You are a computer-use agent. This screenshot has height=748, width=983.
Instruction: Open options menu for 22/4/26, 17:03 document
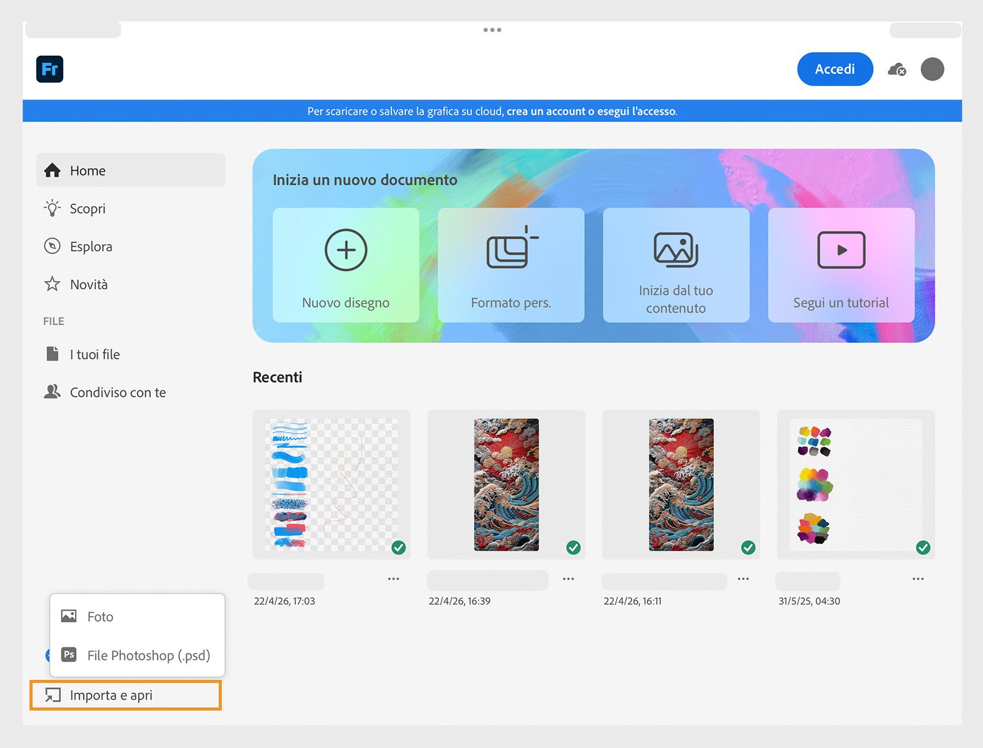click(394, 579)
